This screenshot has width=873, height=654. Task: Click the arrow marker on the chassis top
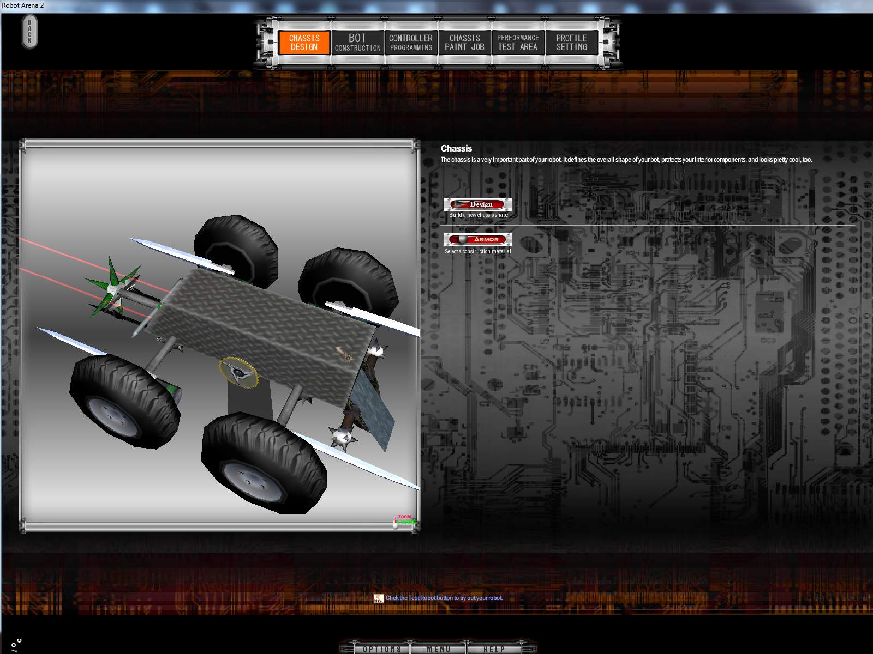344,354
